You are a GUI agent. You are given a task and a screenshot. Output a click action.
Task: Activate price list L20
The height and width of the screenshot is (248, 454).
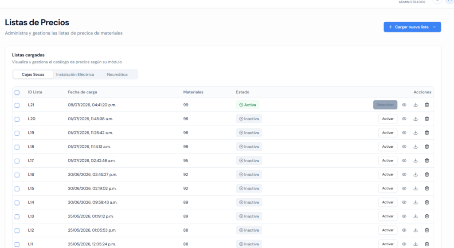[387, 119]
